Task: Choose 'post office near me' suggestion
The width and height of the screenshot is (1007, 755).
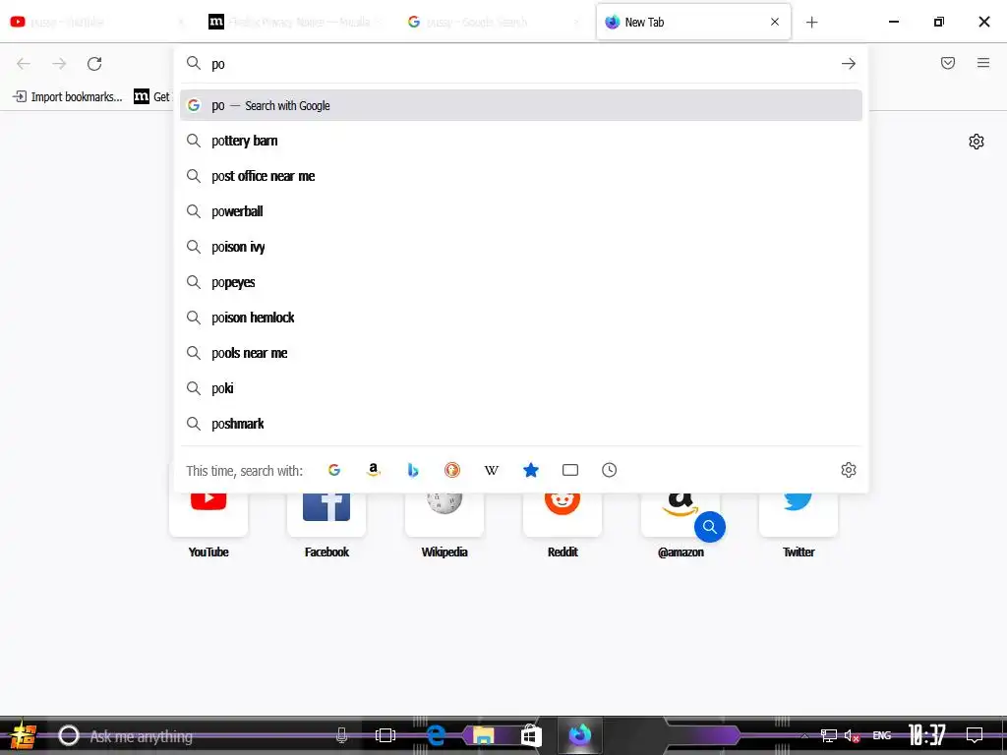Action: (521, 176)
